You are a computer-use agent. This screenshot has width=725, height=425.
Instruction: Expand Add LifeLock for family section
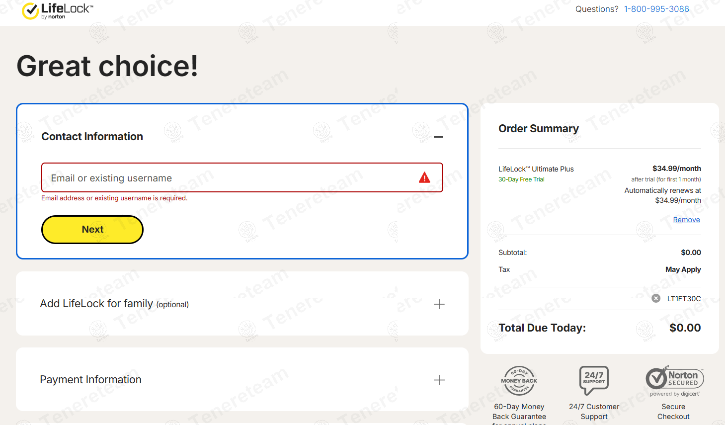pos(439,304)
